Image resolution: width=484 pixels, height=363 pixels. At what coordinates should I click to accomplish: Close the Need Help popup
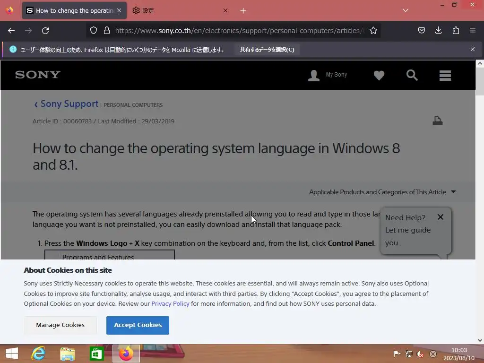[x=441, y=217]
